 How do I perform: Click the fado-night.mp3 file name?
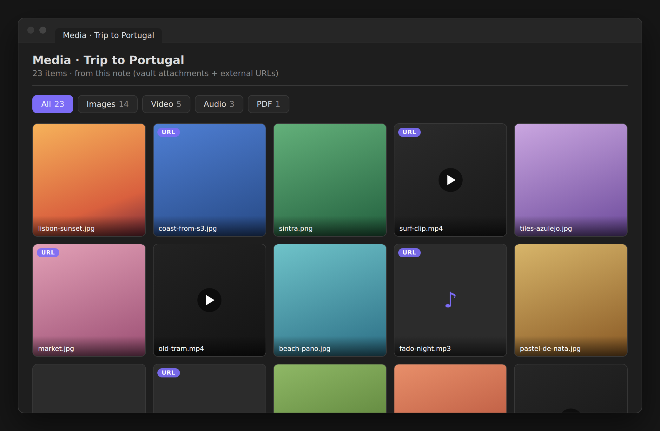(x=425, y=349)
